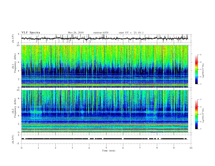Click the "8" kHz tick on ch.1 spectrogram

tap(19, 54)
